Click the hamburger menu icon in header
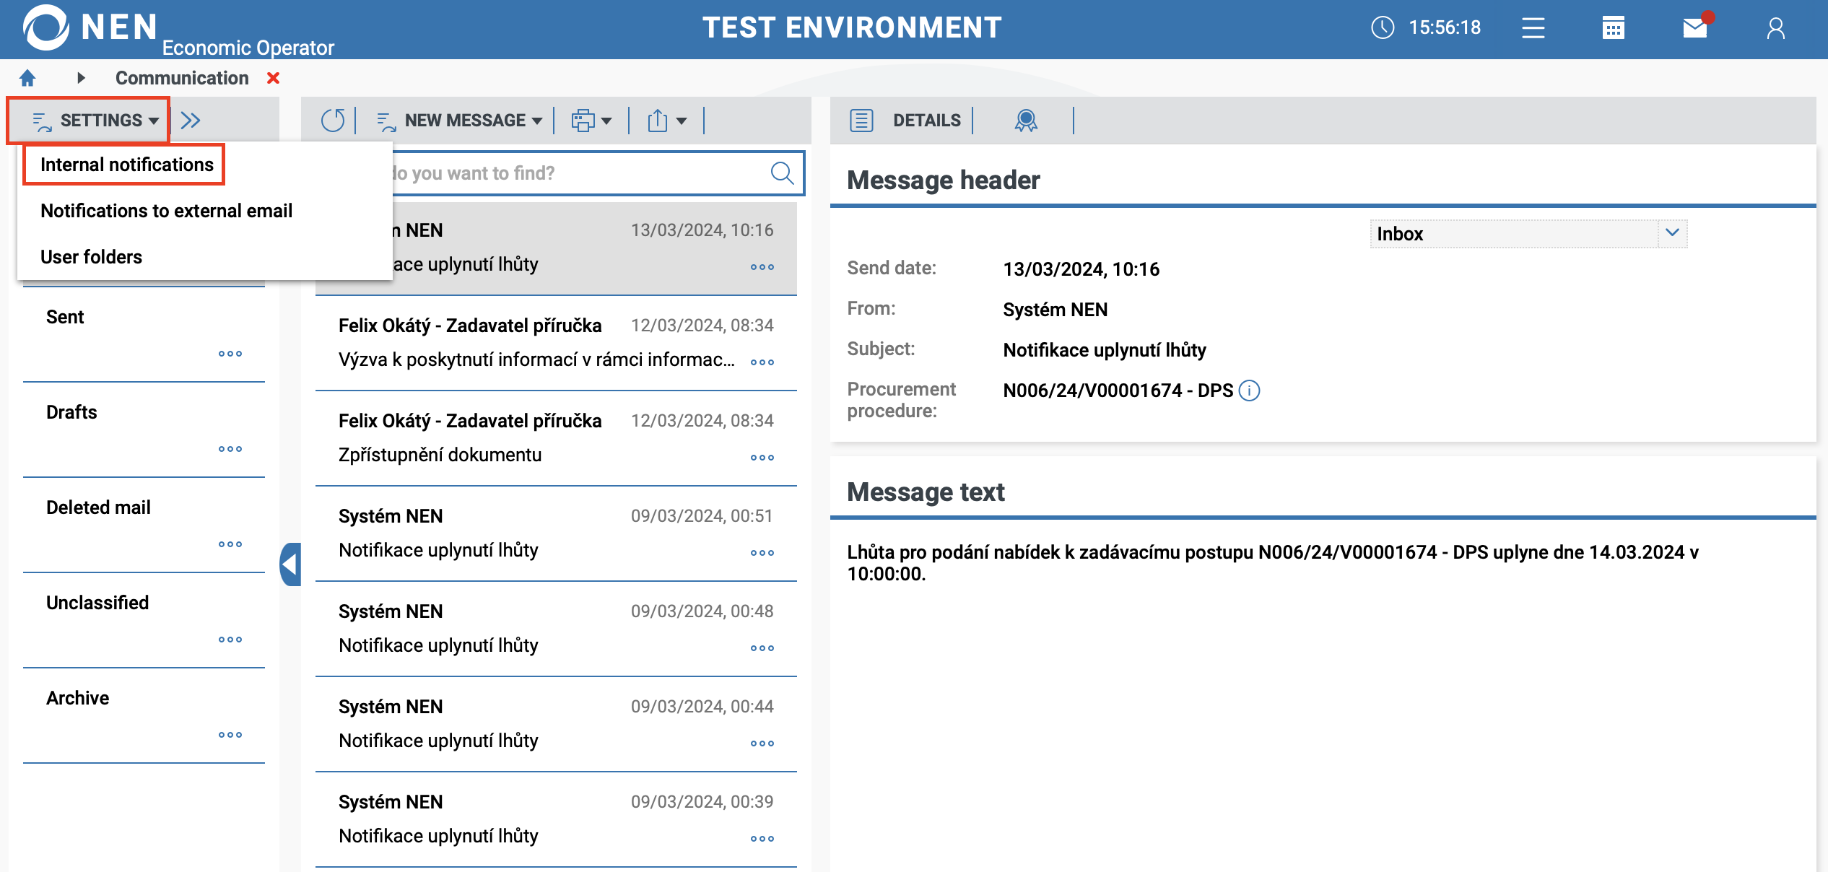 coord(1533,28)
